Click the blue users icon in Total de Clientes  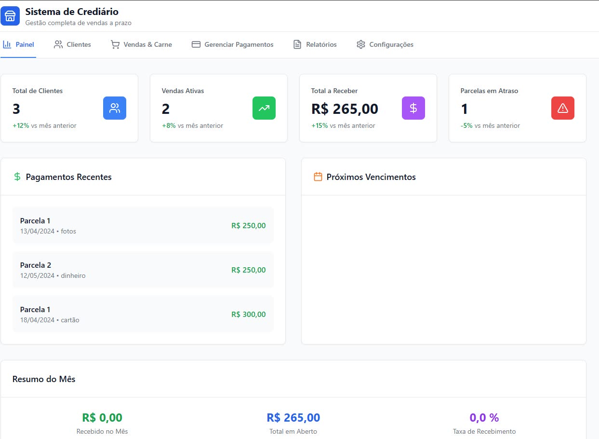pos(115,108)
